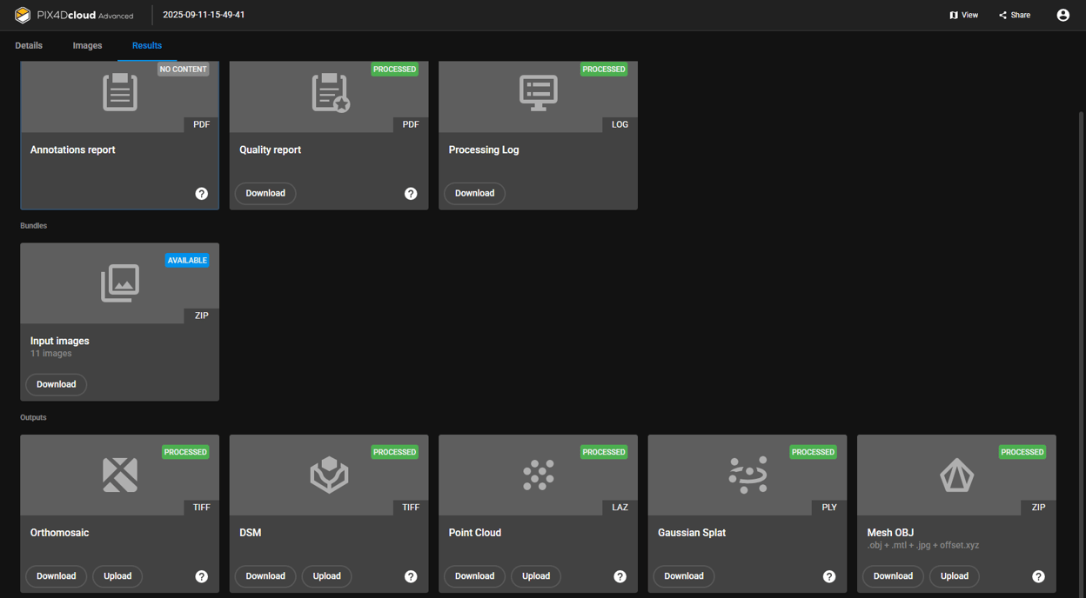Switch to the Images tab

pyautogui.click(x=87, y=45)
